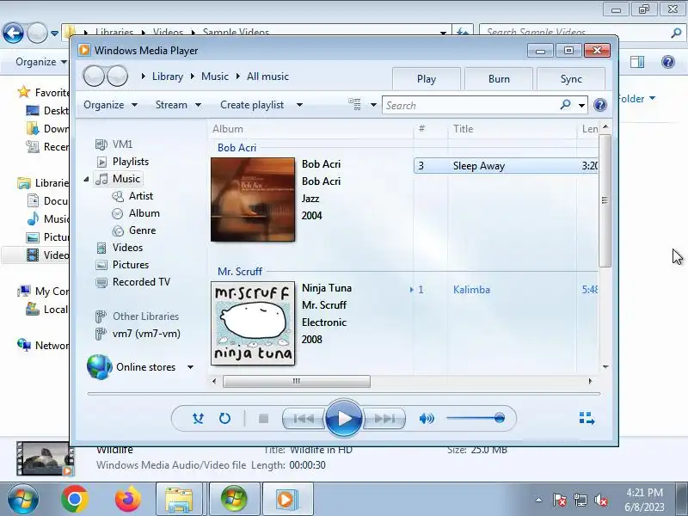Click the search magnifier icon in Media Player

[566, 105]
